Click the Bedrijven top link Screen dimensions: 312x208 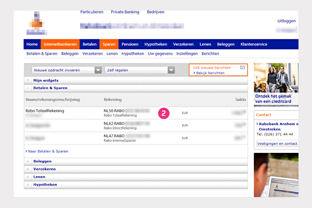155,12
